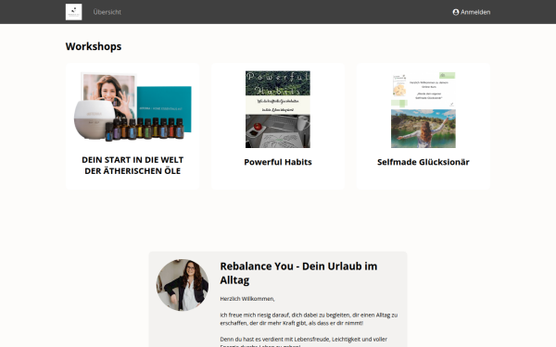
Task: Click the paragraph starting 'Denn du hast es verdient'
Action: tap(304, 342)
